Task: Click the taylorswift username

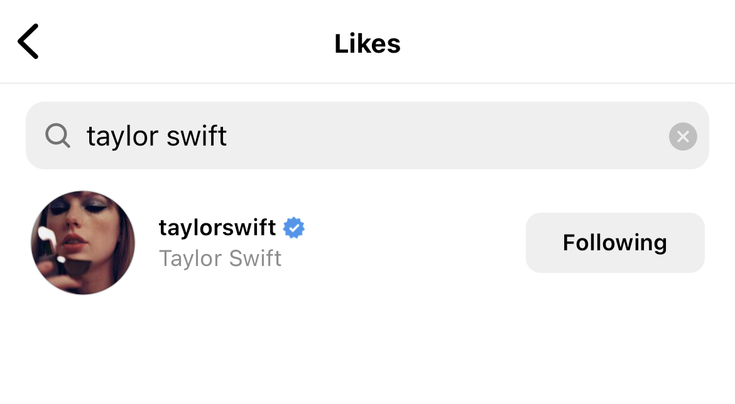Action: 217,228
